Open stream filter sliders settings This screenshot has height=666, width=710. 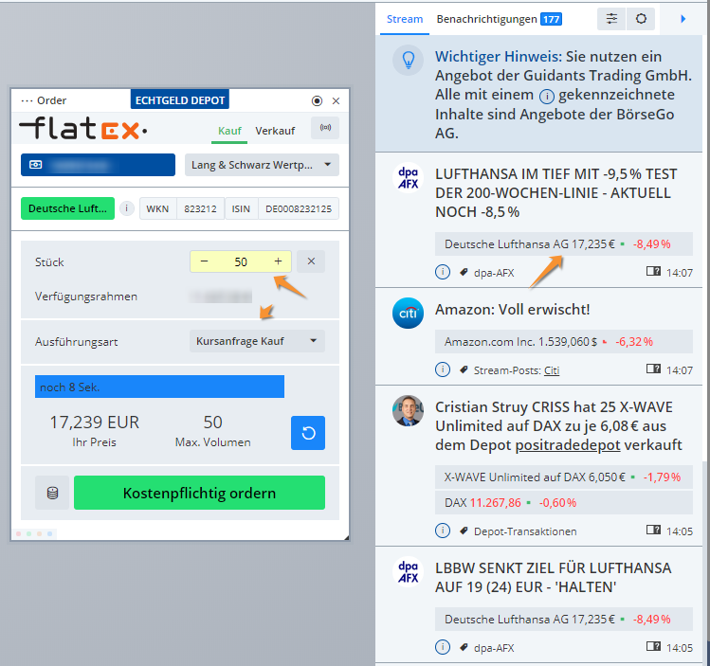611,19
